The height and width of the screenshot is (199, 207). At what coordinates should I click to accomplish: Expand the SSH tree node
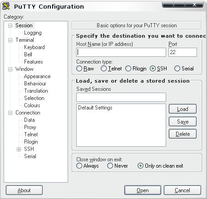tap(19, 149)
